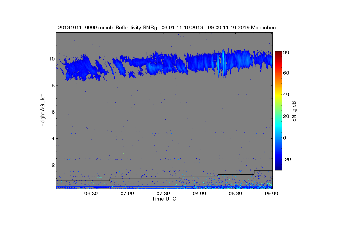Click the 09:00 time tick label
The image size is (337, 225).
272,193
